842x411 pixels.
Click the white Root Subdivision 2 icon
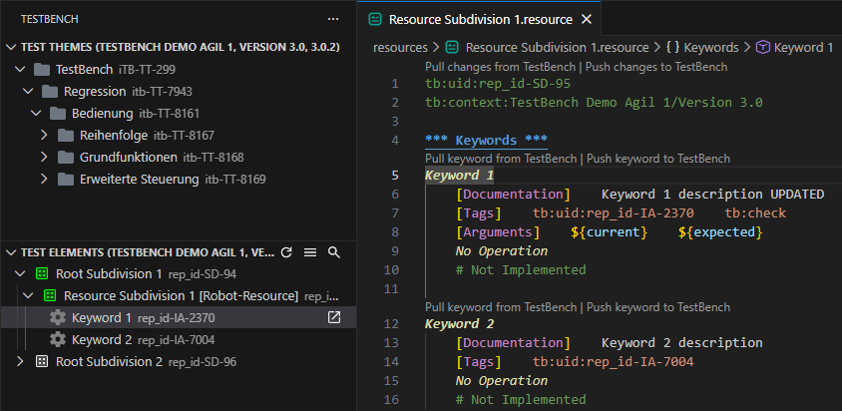pyautogui.click(x=41, y=361)
